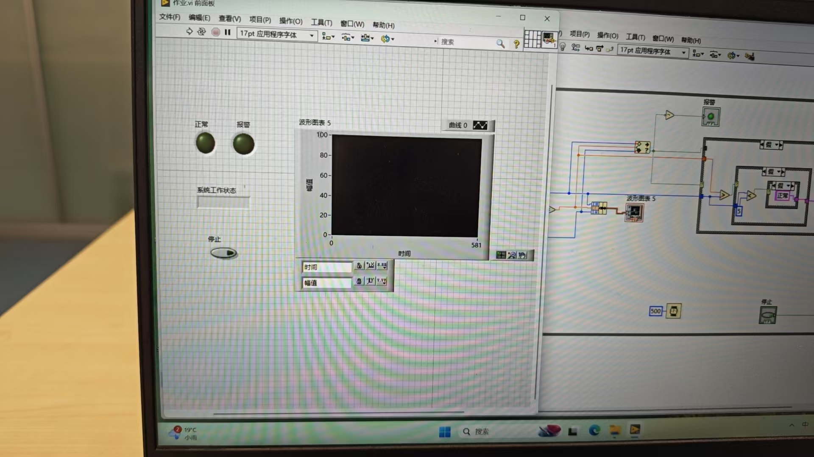
Task: Open the 文件(F) menu
Action: pos(170,17)
